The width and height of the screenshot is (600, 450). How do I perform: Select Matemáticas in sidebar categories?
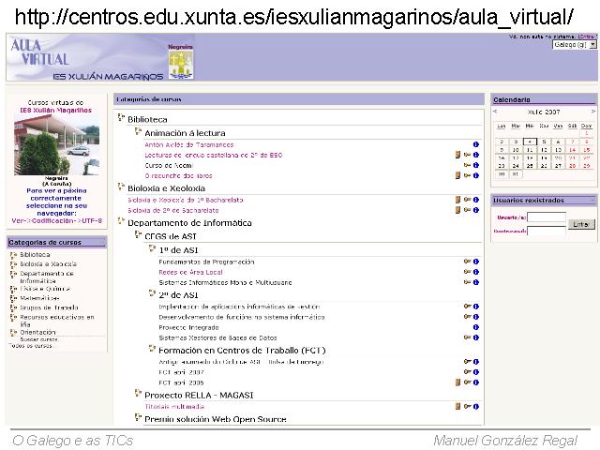click(x=39, y=297)
